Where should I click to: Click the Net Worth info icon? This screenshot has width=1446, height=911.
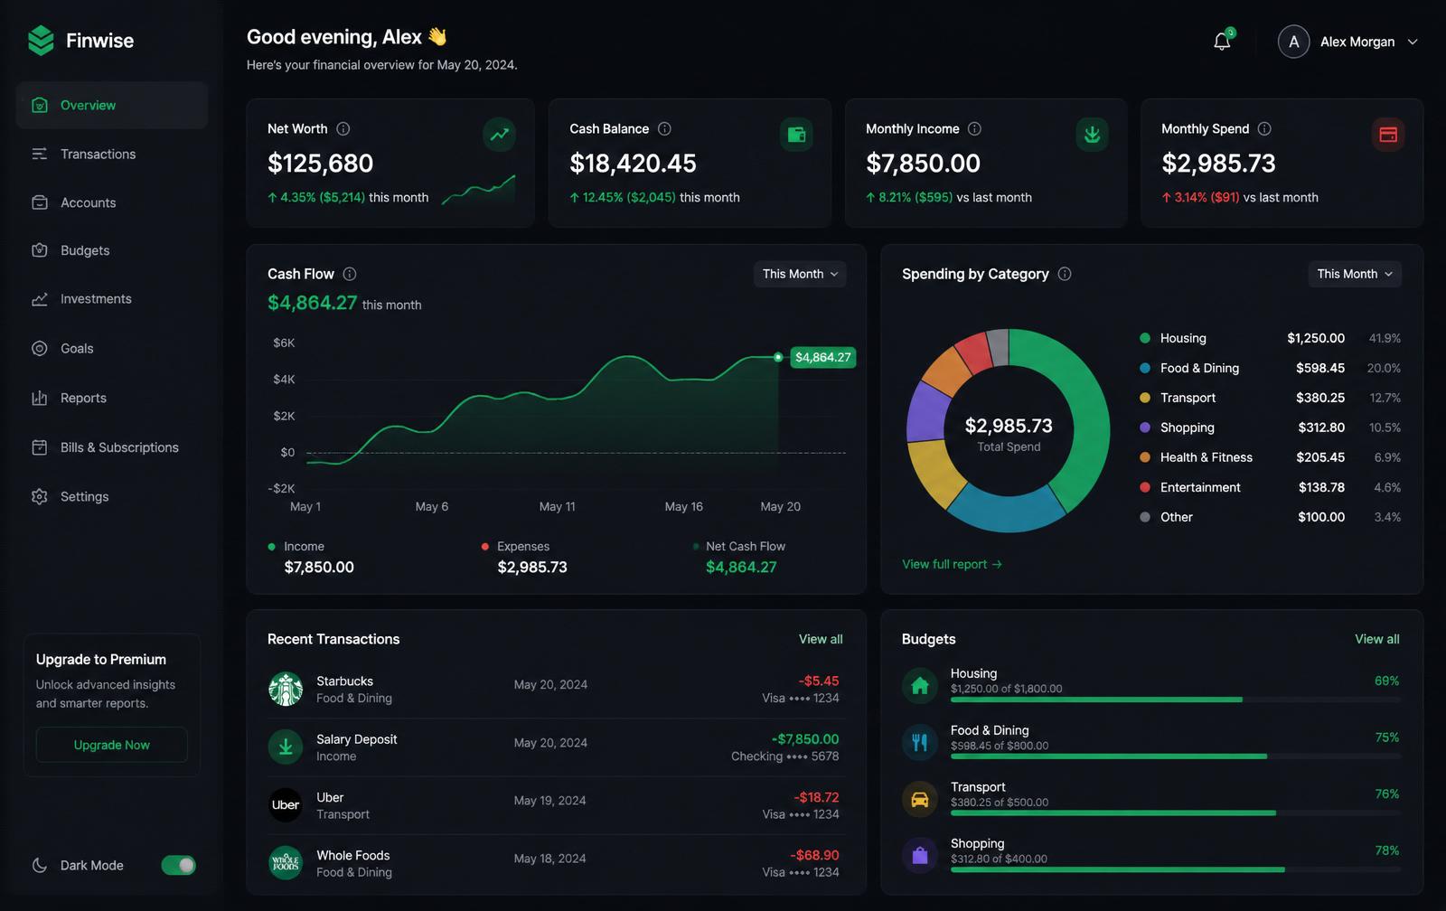point(343,129)
